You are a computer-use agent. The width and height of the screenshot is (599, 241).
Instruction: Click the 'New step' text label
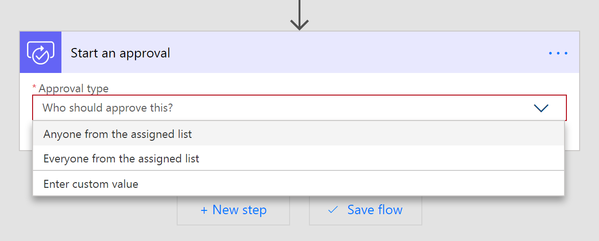tap(240, 210)
